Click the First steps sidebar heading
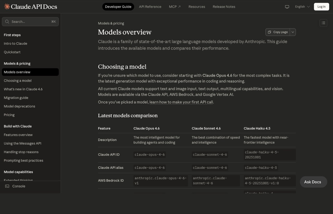333x214 pixels. (x=12, y=35)
